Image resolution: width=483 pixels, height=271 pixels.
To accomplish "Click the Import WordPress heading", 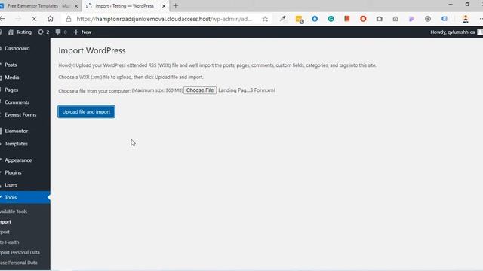I will [x=92, y=50].
